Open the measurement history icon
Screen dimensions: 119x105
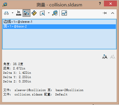55,13
